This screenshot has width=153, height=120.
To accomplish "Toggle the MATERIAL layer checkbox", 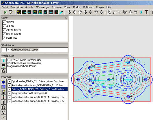I will pyautogui.click(x=4, y=38).
